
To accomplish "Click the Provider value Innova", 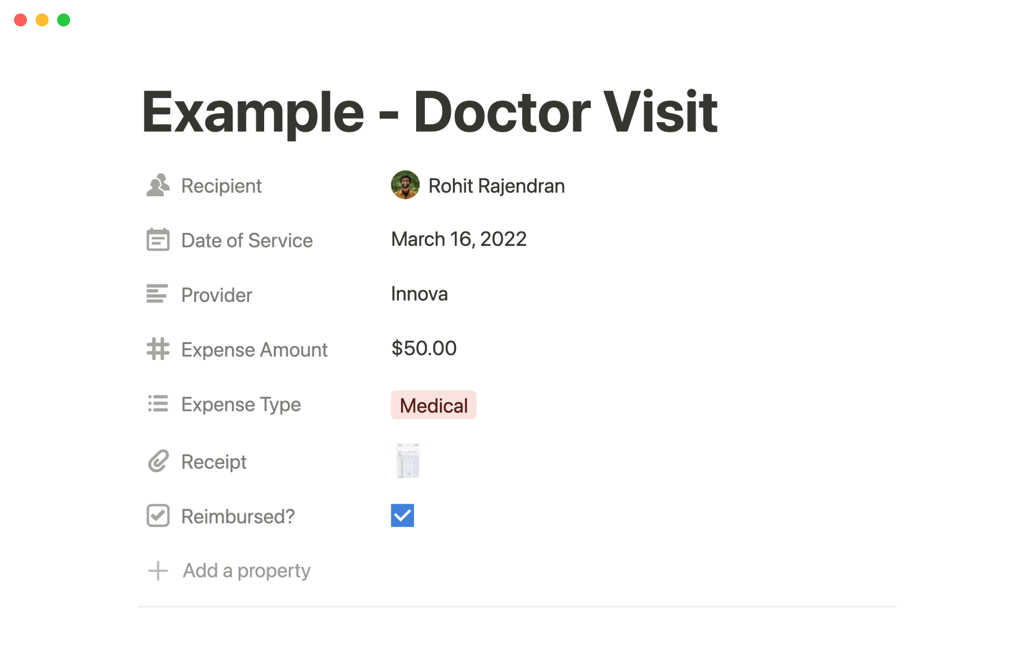I will click(x=419, y=294).
